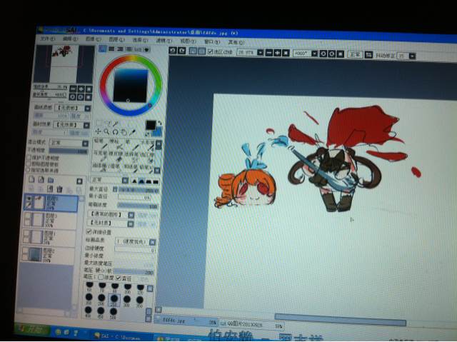Image resolution: width=457 pixels, height=342 pixels.
Task: Open the zoom percentage dropdown in the toolbar
Action: pos(260,52)
